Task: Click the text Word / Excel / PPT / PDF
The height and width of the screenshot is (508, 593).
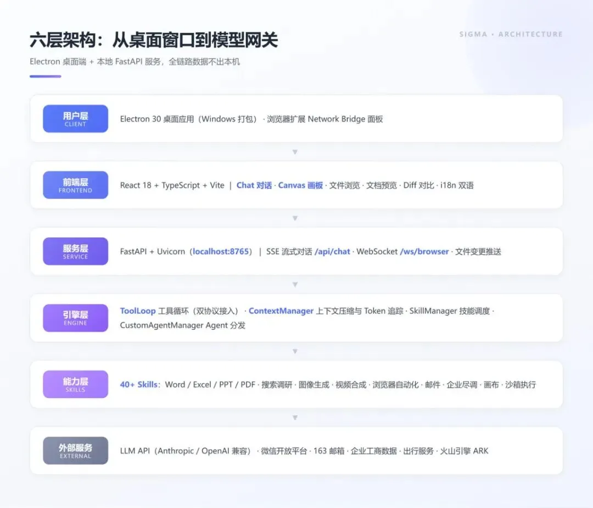Action: pos(210,385)
